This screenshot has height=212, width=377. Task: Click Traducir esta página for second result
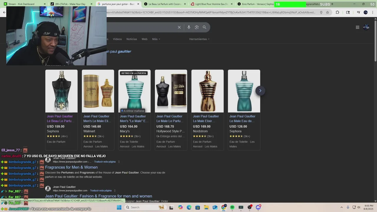click(101, 191)
